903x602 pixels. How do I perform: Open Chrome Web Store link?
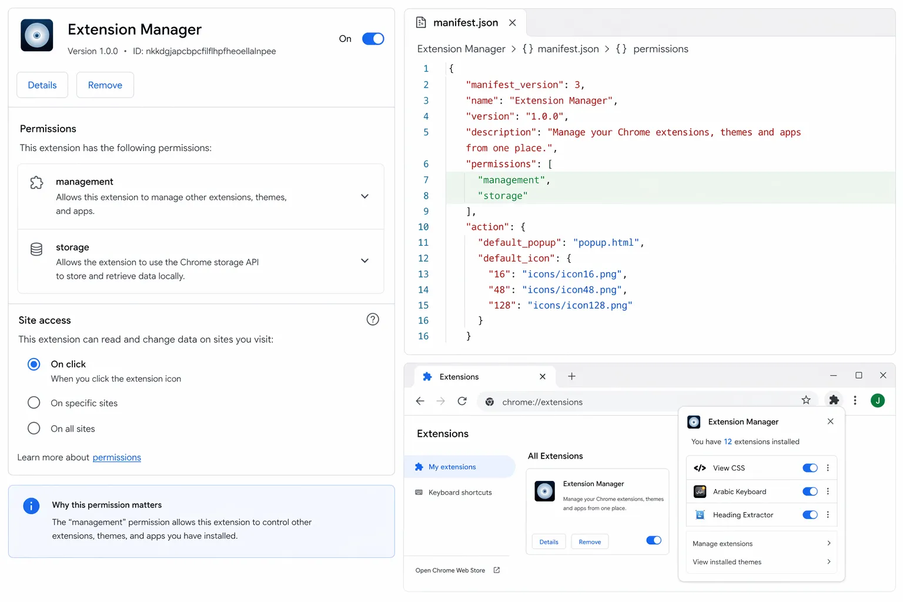[450, 570]
